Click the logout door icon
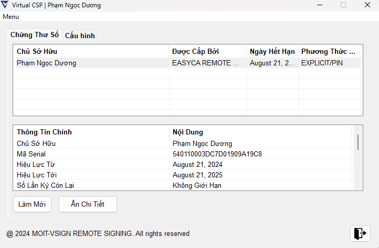The width and height of the screenshot is (379, 248). 360,233
